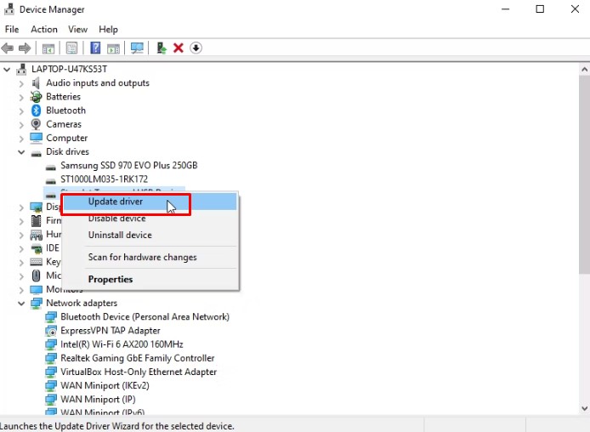Minimize the Device Manager window
The width and height of the screenshot is (590, 432).
[x=506, y=9]
